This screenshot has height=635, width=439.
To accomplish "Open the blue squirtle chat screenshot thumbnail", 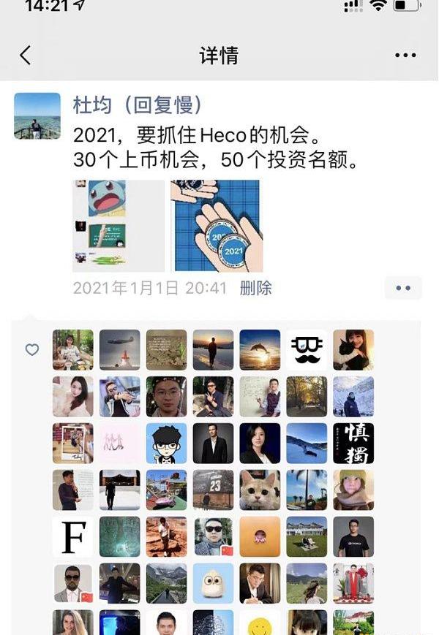I will tap(119, 226).
